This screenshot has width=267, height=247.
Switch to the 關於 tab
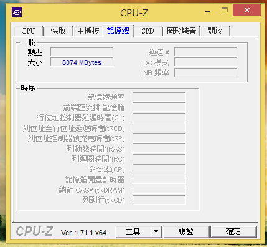point(215,31)
